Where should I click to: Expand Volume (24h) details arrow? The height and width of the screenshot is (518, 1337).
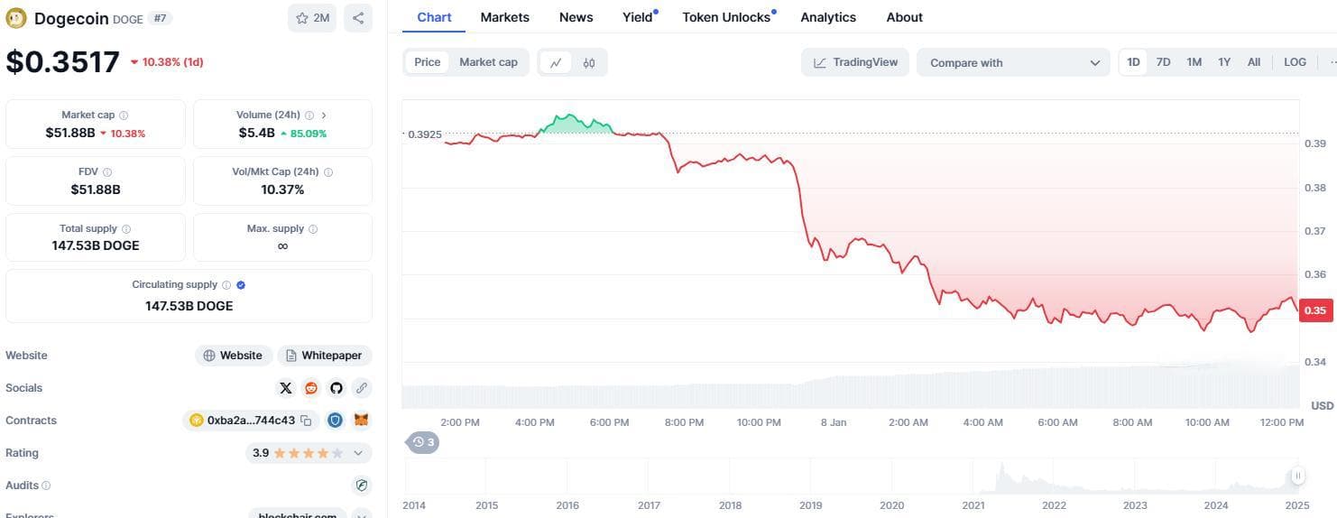click(x=324, y=116)
